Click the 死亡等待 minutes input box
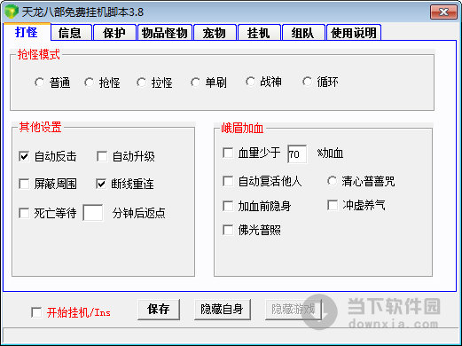The height and width of the screenshot is (346, 462). [x=93, y=213]
